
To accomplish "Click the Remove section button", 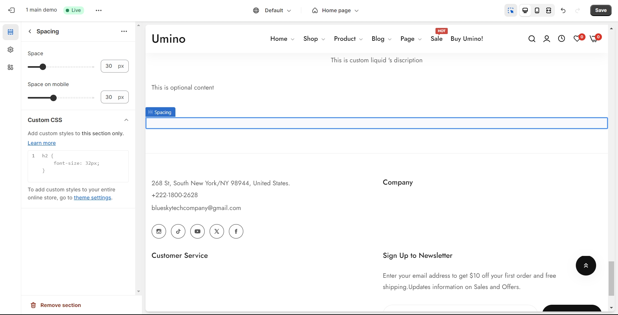I will pyautogui.click(x=56, y=305).
